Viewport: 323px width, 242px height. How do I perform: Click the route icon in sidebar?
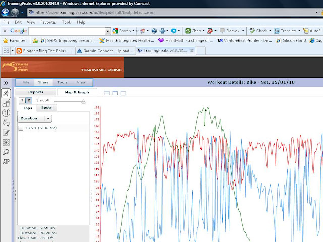coord(6,123)
